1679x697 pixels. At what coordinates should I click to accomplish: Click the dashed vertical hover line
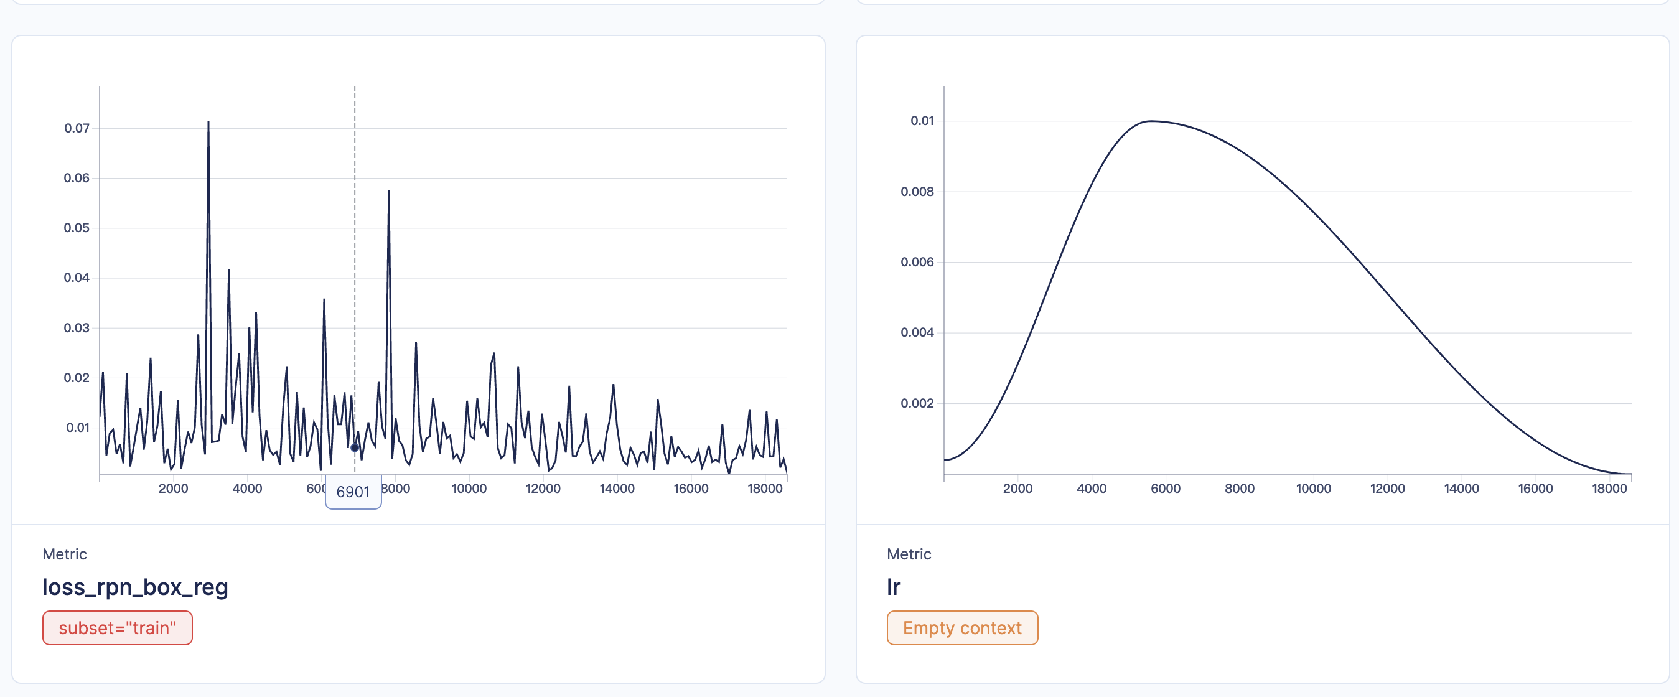tap(355, 261)
